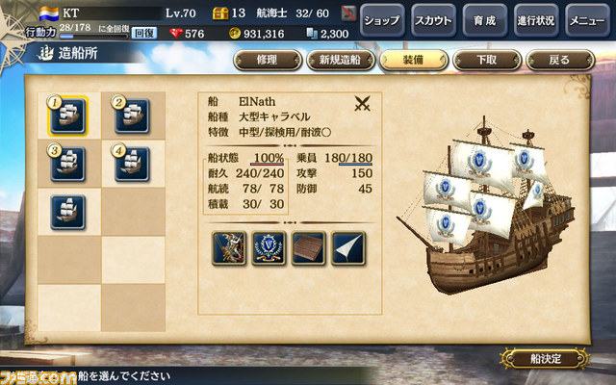This screenshot has width=616, height=385.
Task: Select ship slot number 3
Action: point(67,164)
